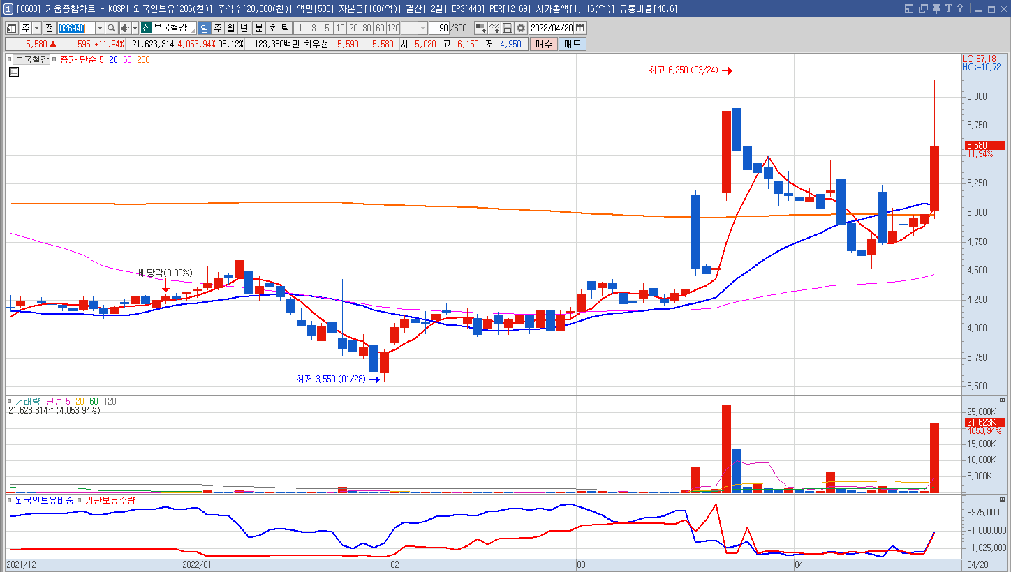Select tick 틱 chart period
1011x572 pixels.
pos(285,28)
